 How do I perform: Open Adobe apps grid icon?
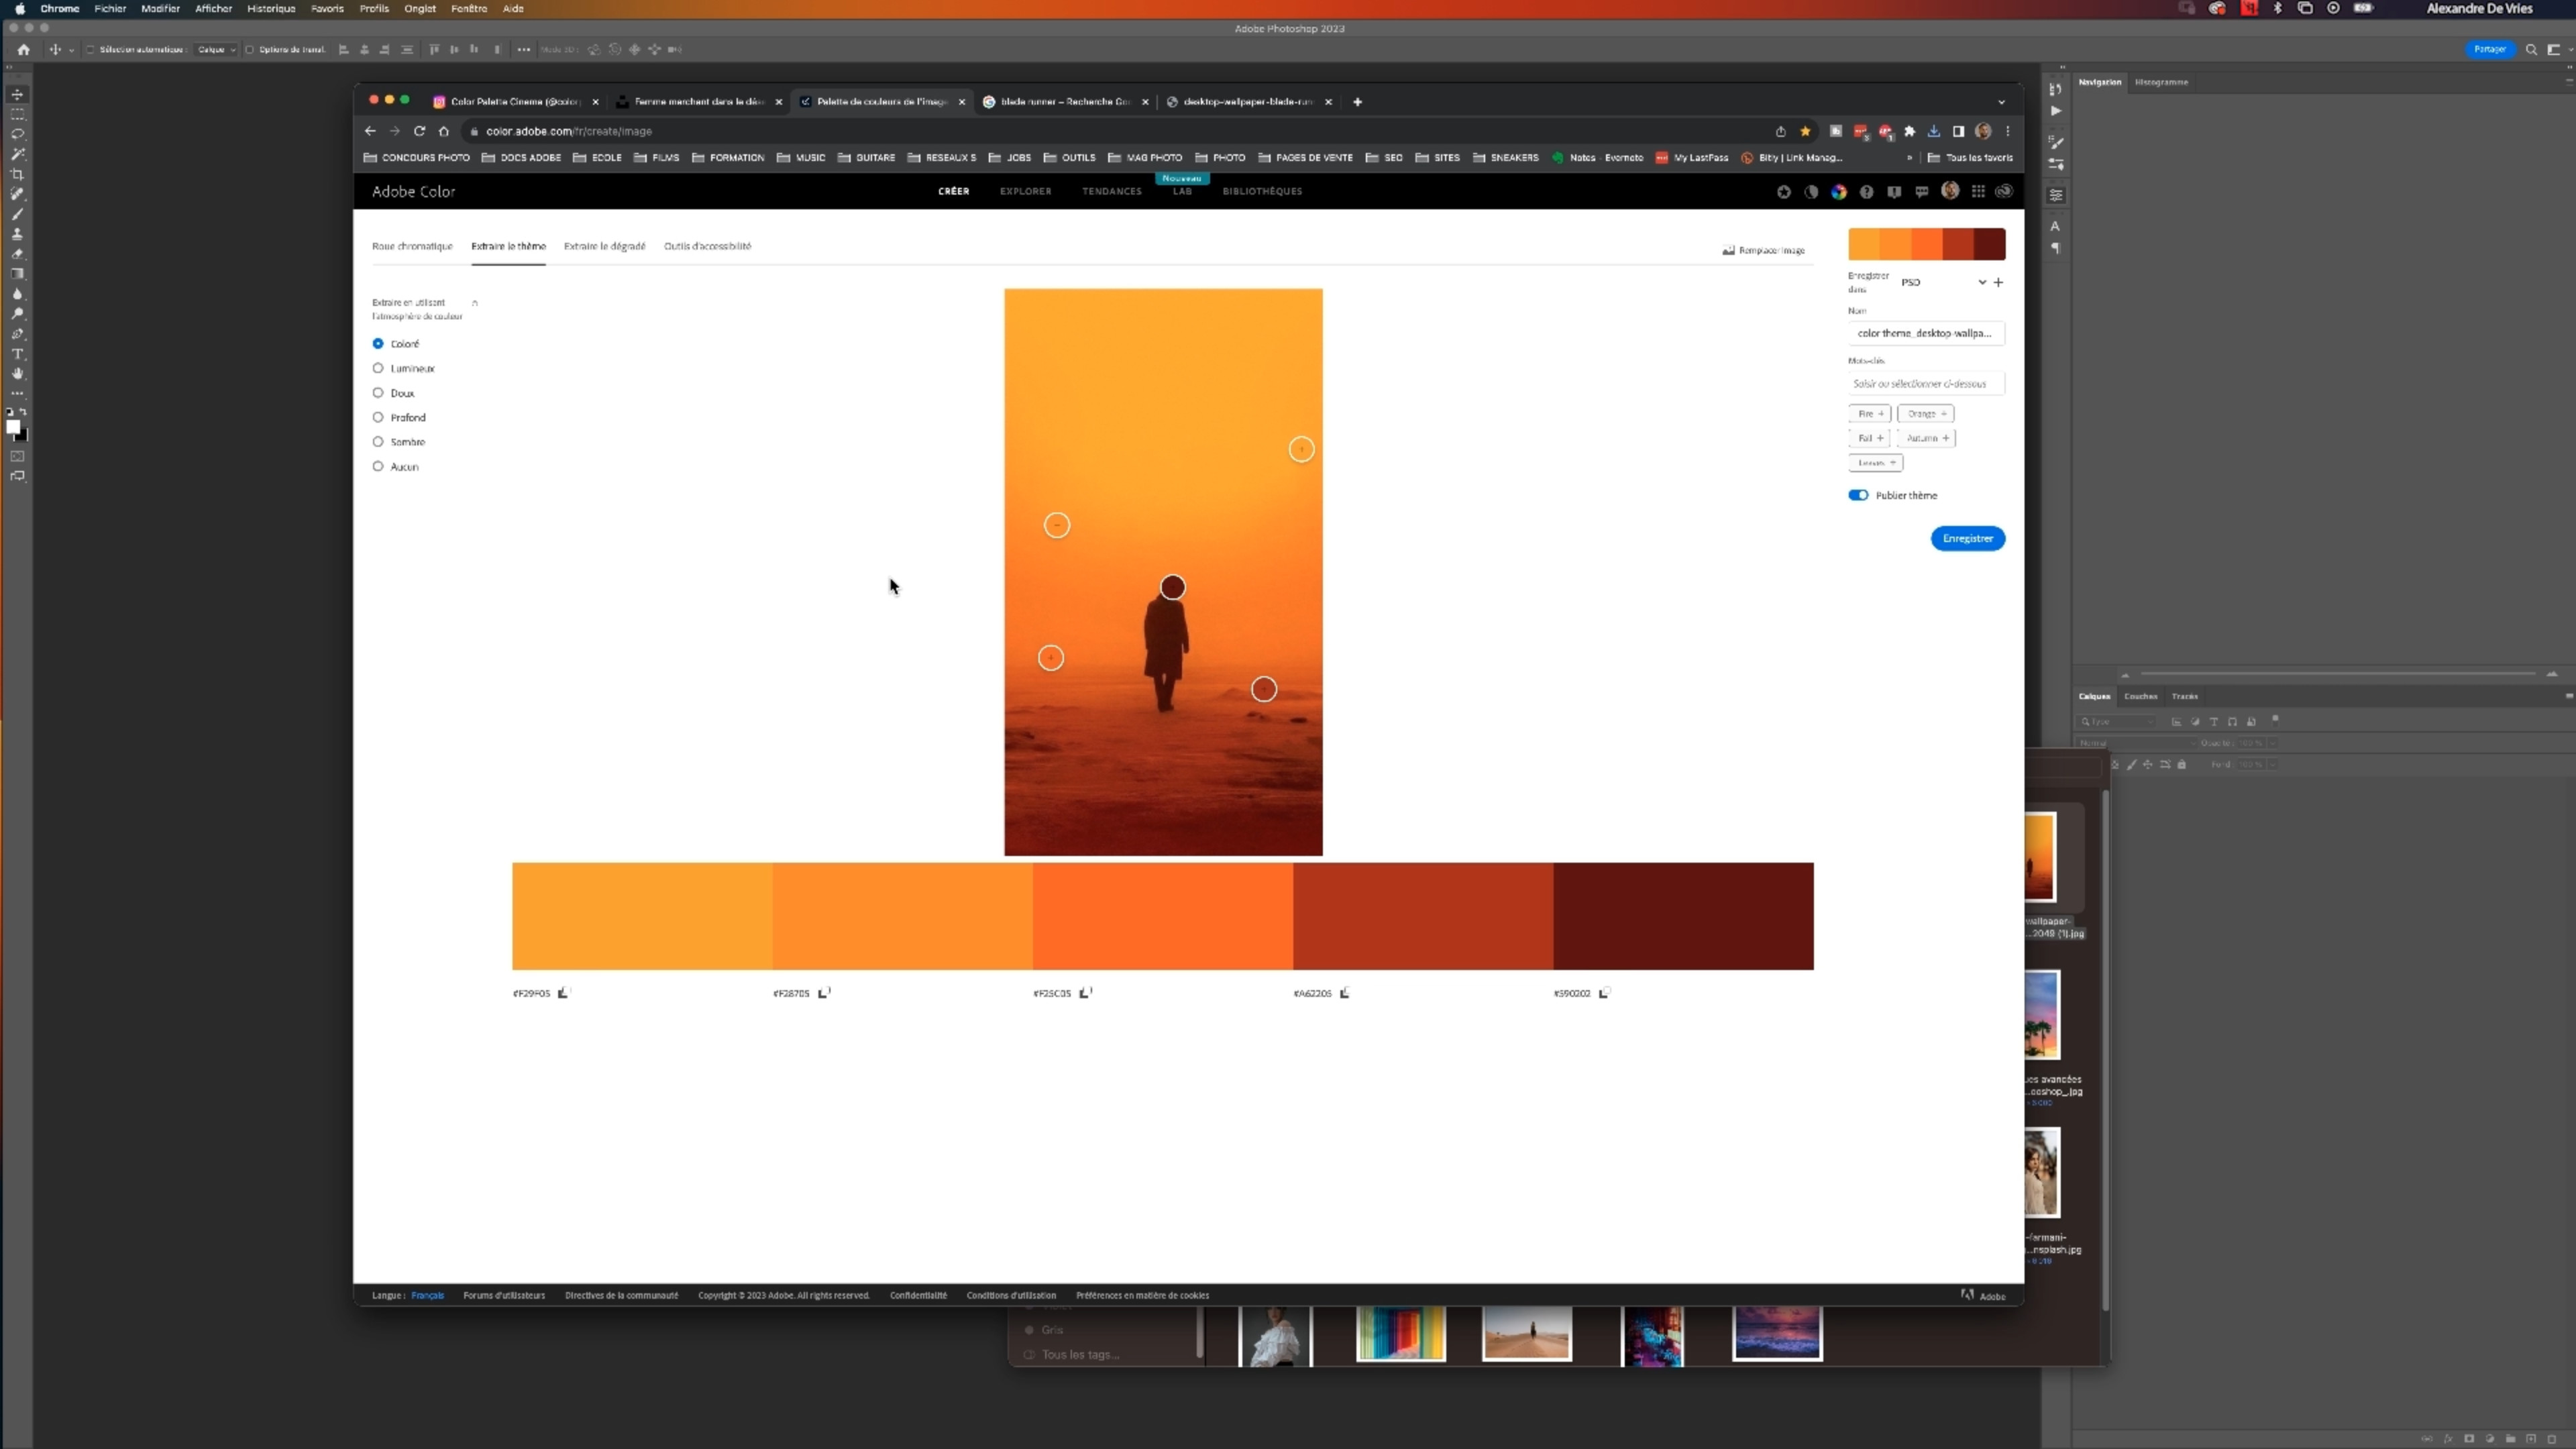point(1977,191)
